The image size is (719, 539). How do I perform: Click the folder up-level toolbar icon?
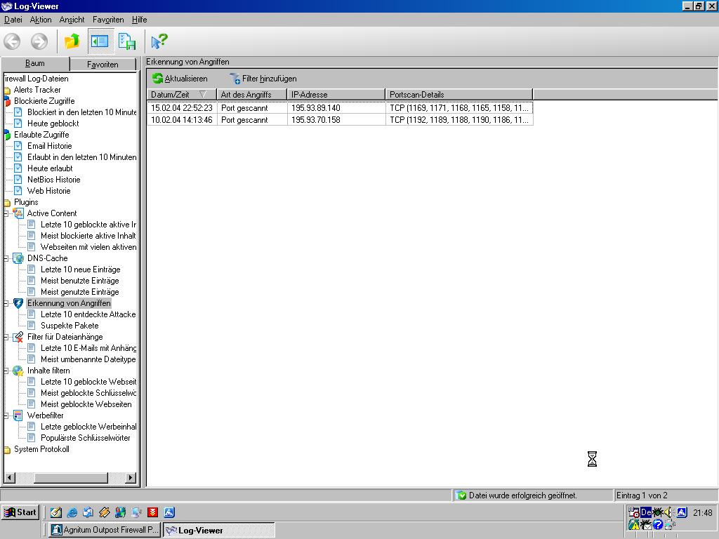click(72, 41)
